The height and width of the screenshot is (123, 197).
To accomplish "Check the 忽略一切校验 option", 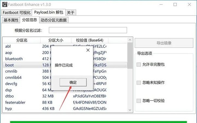I will tap(139, 101).
